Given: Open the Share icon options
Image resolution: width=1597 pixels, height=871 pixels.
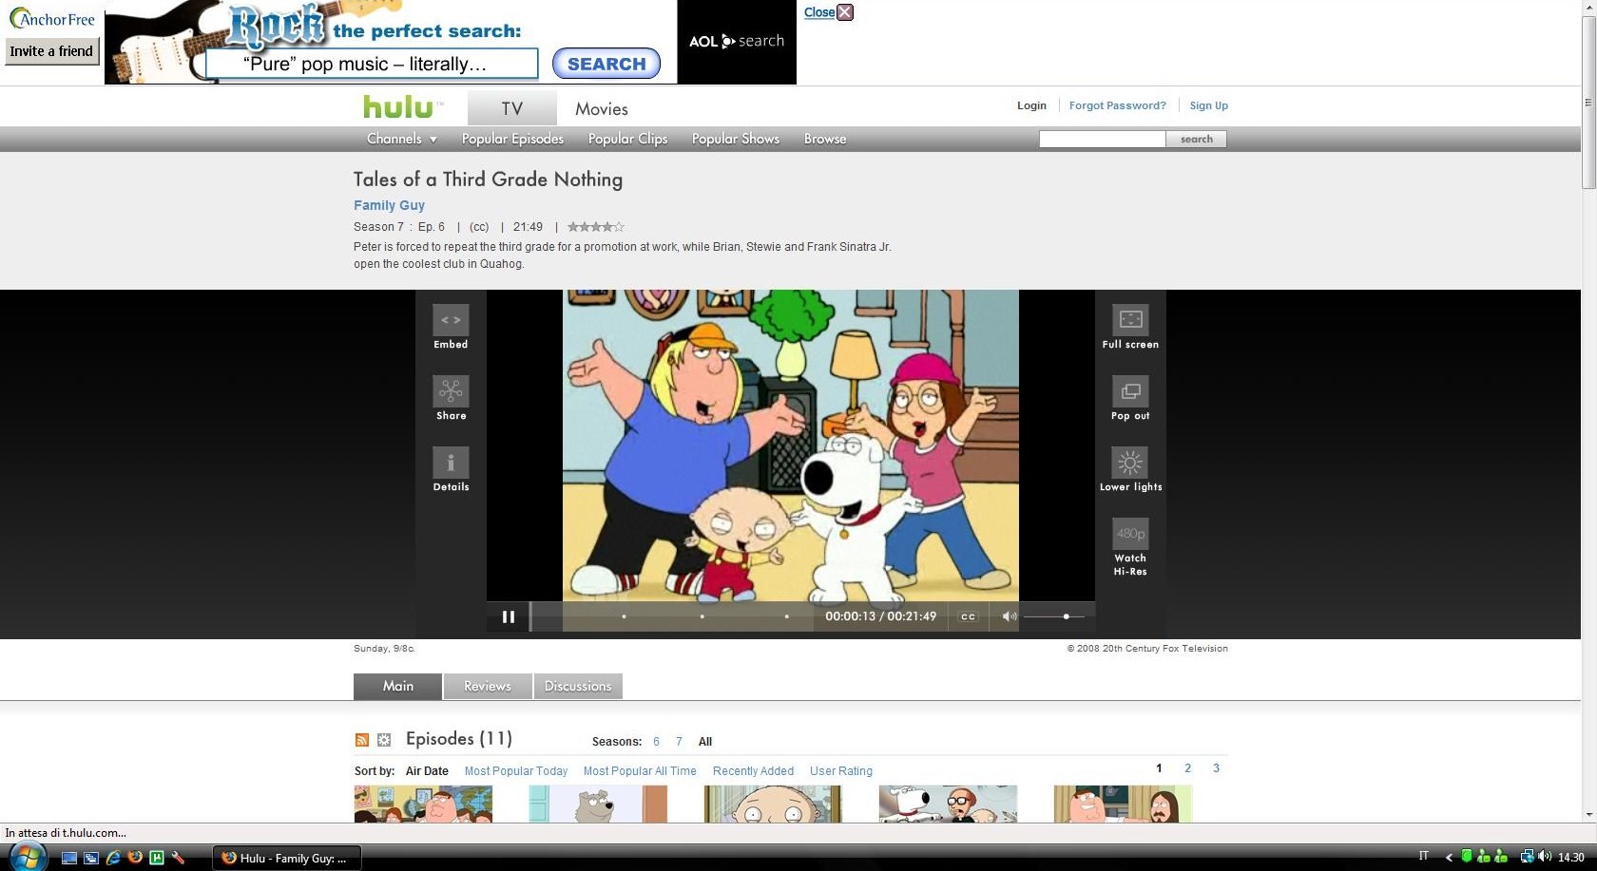Looking at the screenshot, I should [451, 391].
